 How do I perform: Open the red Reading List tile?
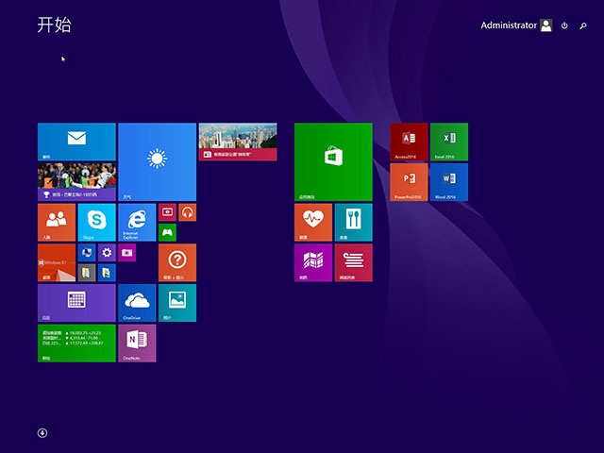[x=353, y=262]
